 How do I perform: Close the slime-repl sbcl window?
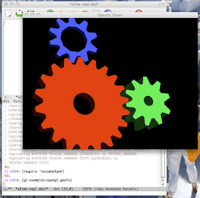(6, 4)
